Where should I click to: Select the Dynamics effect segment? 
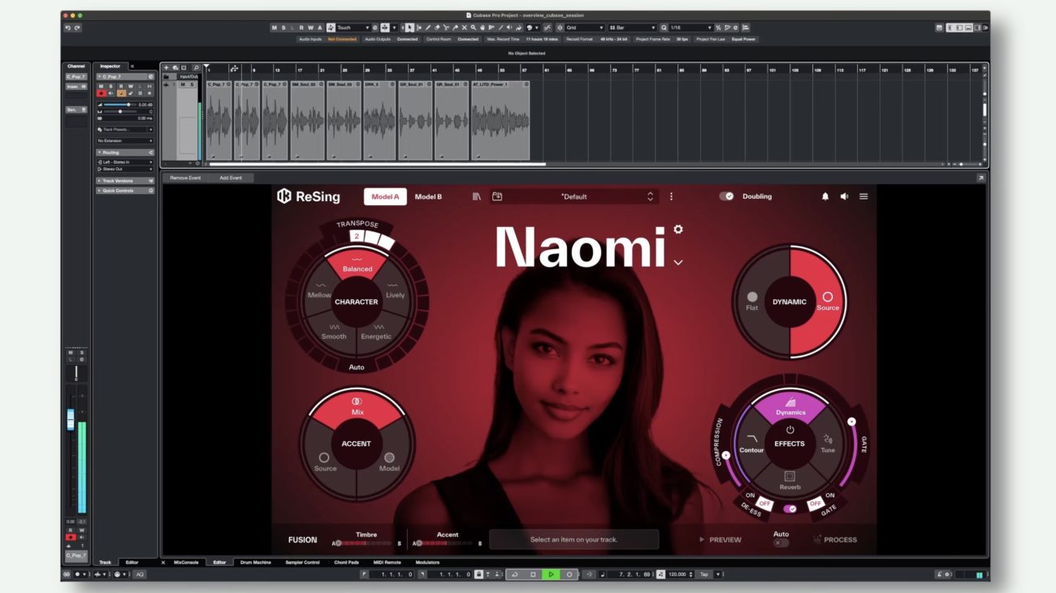[790, 406]
